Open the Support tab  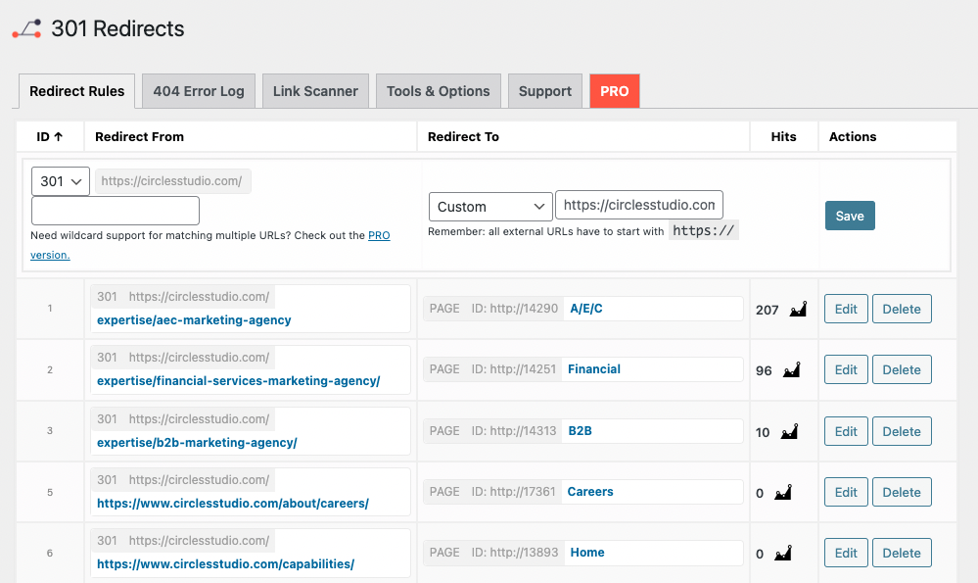(x=544, y=90)
